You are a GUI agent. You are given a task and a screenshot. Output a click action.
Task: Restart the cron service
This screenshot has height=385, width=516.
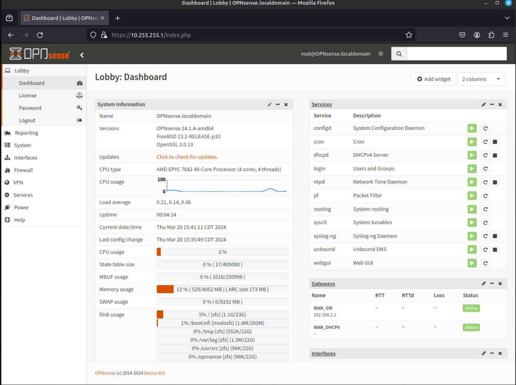point(485,142)
